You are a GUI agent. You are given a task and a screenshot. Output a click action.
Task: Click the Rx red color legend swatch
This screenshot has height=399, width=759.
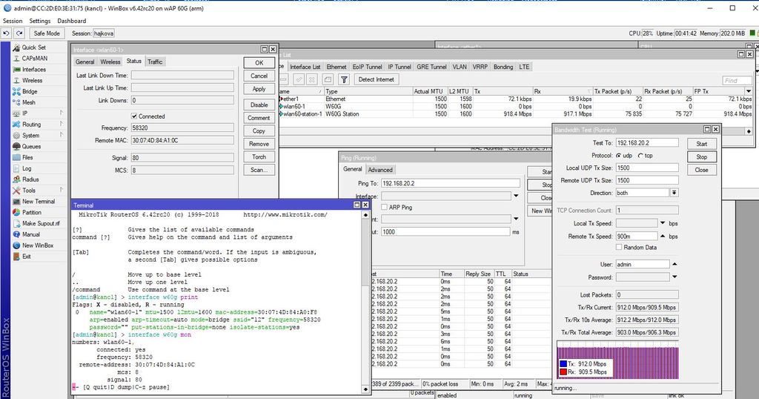(563, 372)
